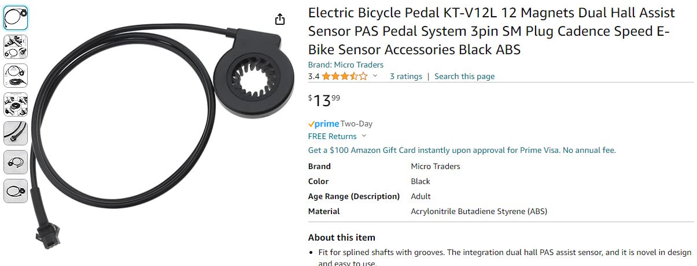Click the 3.4 star rating icons
The image size is (697, 266).
(345, 76)
